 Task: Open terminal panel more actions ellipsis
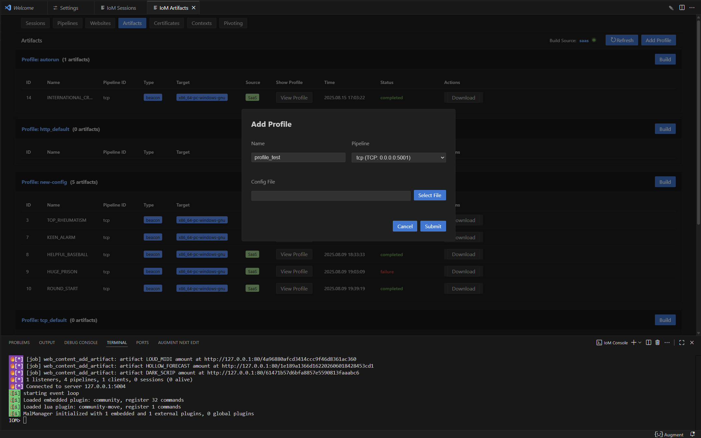pos(667,342)
